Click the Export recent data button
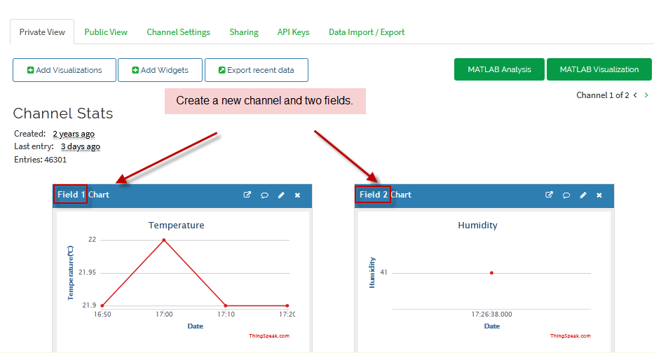Screen dimensions: 654x353 pyautogui.click(x=257, y=70)
